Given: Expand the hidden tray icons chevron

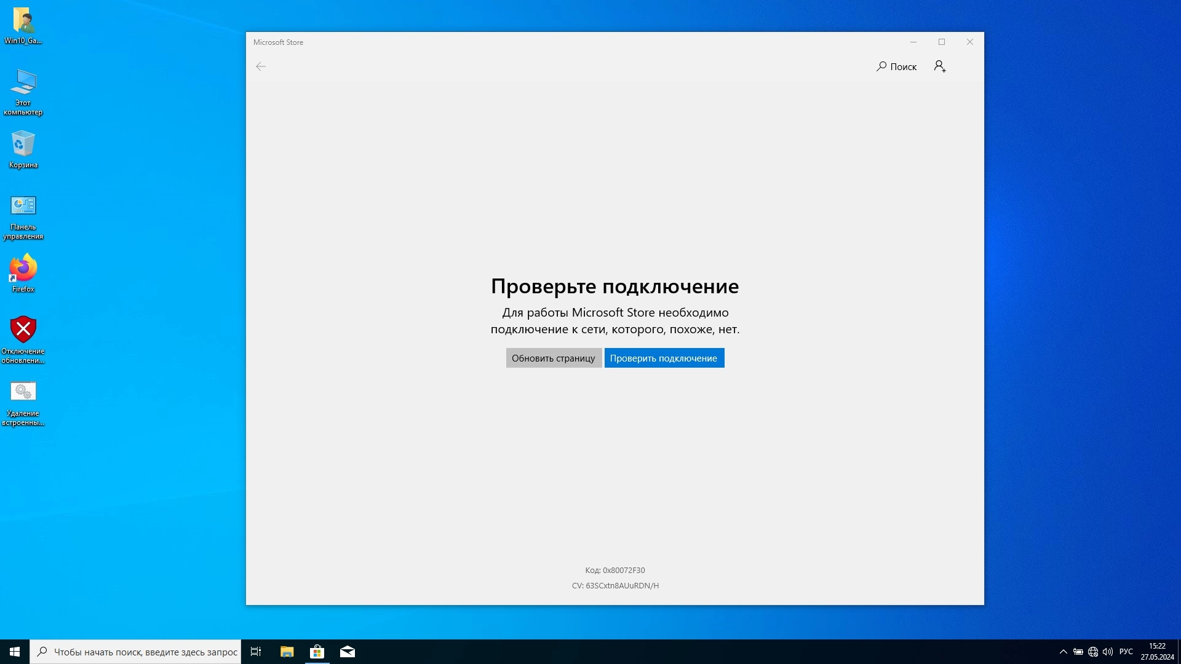Looking at the screenshot, I should click(x=1063, y=652).
